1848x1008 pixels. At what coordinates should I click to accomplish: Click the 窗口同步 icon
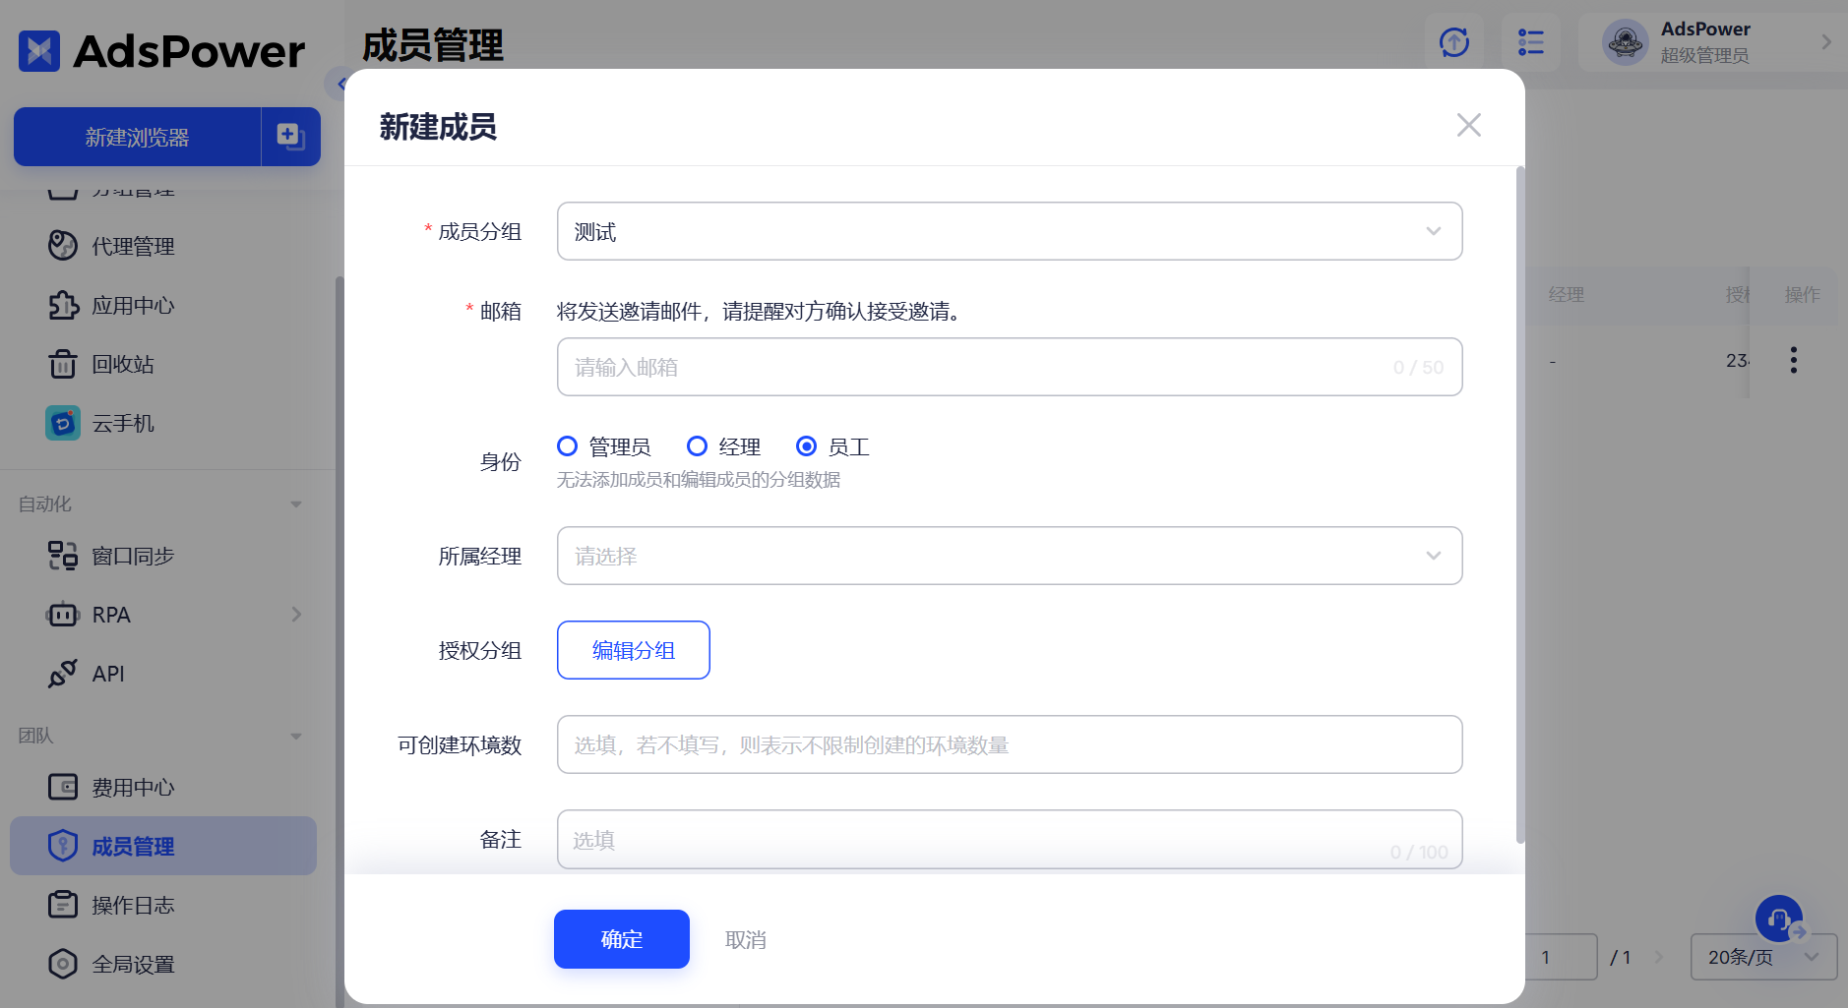pyautogui.click(x=63, y=556)
